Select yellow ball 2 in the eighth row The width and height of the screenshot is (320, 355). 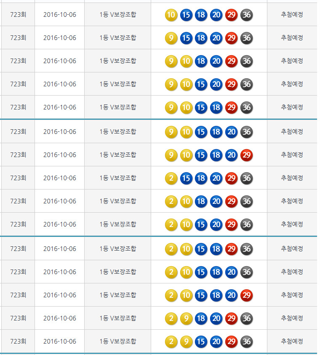click(x=171, y=179)
